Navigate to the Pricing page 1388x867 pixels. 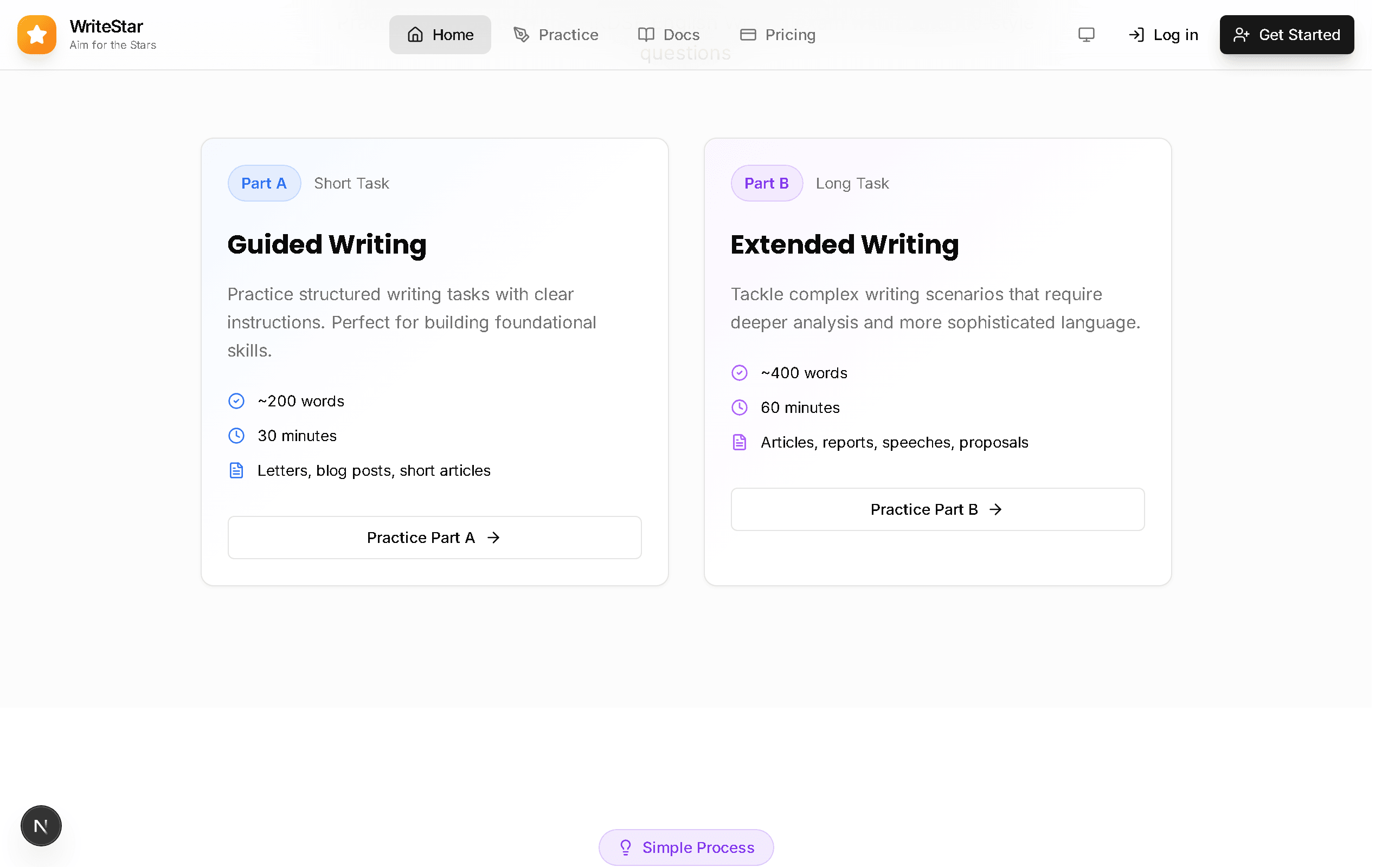click(x=777, y=34)
